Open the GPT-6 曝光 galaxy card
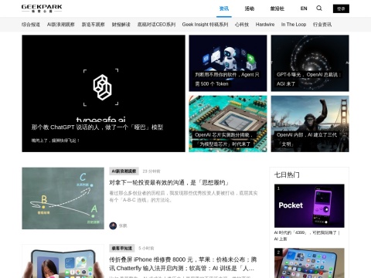 click(x=310, y=63)
